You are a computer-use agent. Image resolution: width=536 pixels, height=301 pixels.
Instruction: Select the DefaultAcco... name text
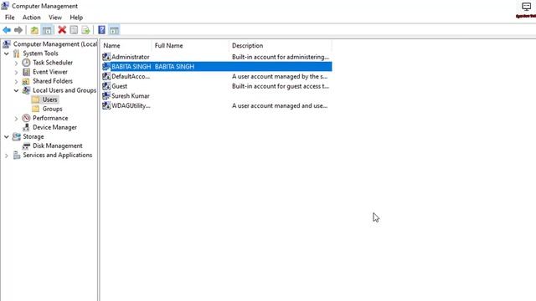[x=131, y=76]
